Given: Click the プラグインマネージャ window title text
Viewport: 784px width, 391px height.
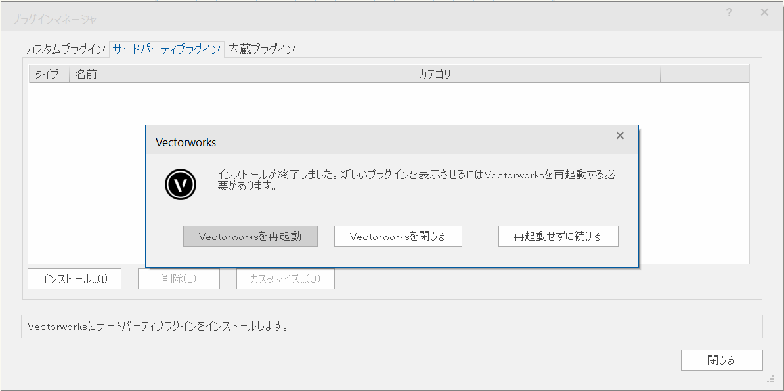Looking at the screenshot, I should 53,20.
